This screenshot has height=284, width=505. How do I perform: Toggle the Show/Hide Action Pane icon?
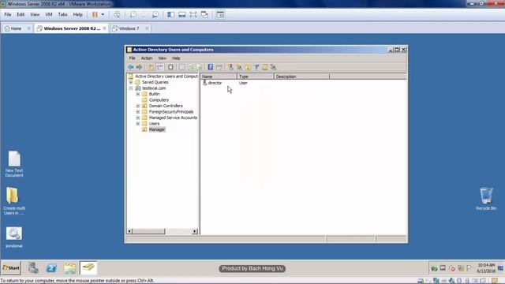219,67
